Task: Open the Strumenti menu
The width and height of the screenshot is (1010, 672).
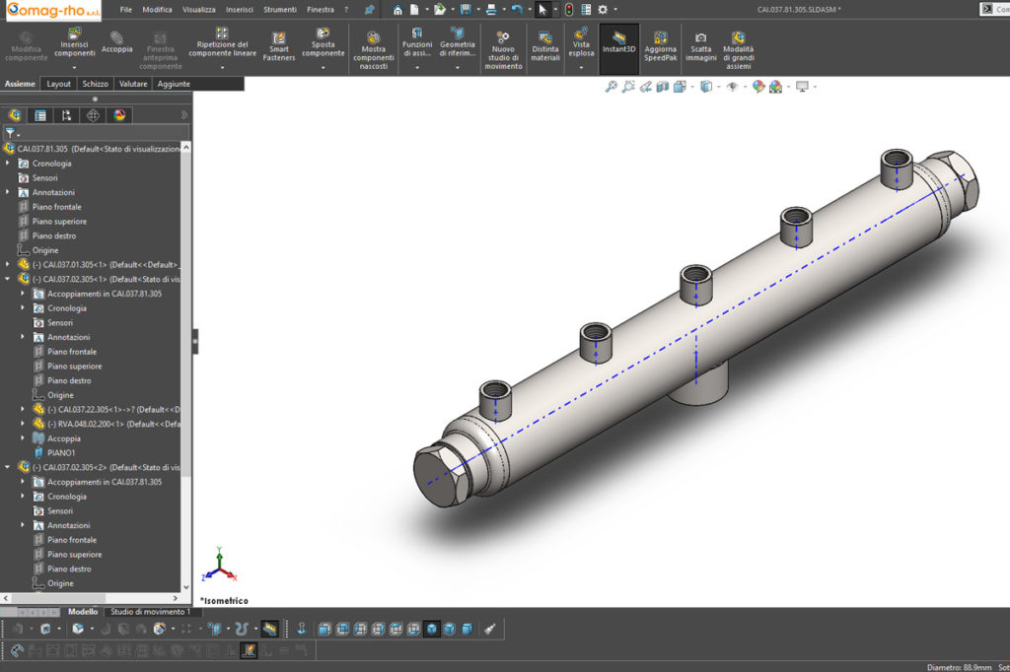Action: coord(279,10)
